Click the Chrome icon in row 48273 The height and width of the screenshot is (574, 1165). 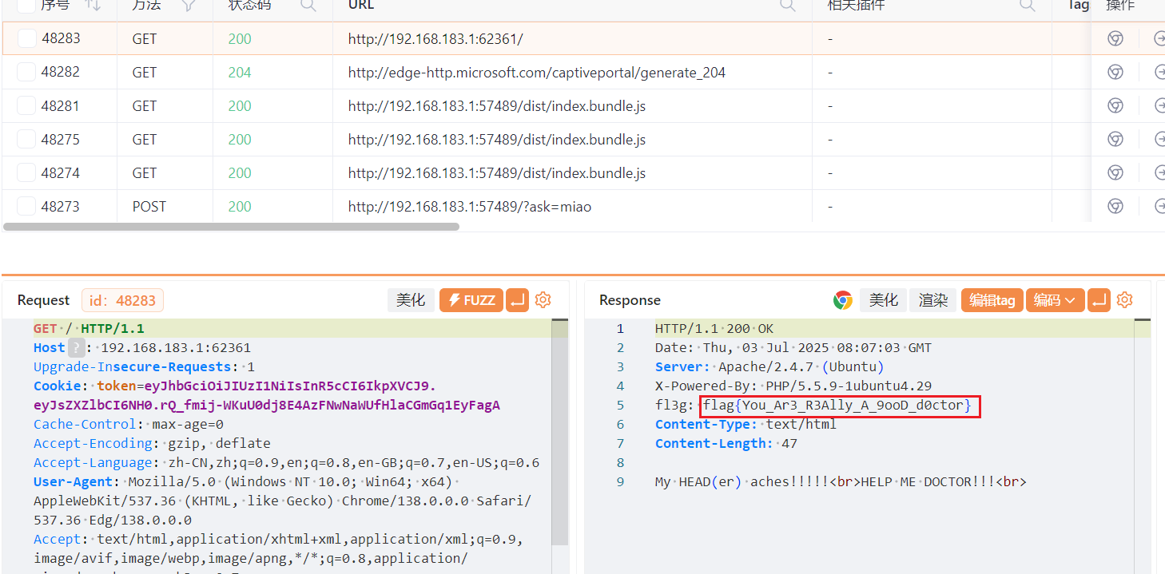1115,206
